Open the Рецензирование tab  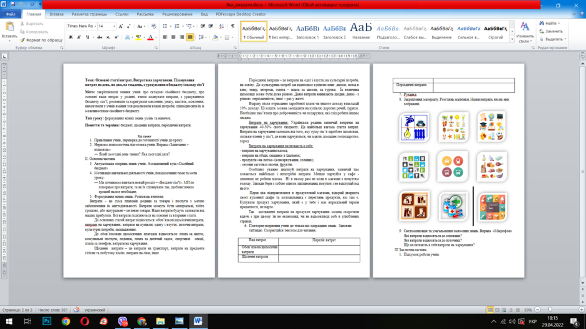177,14
